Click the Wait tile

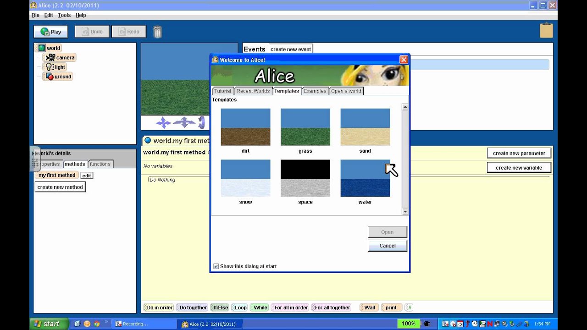[370, 308]
